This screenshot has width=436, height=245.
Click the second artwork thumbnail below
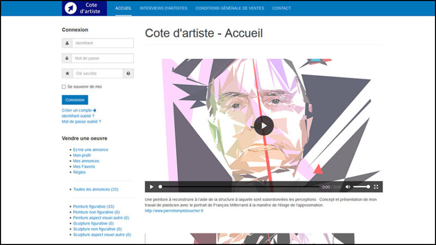250,238
